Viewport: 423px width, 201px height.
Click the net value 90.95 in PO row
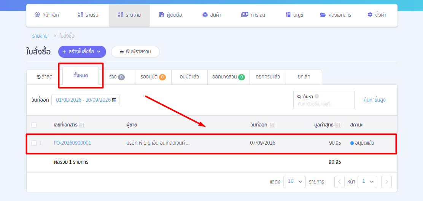pos(335,143)
